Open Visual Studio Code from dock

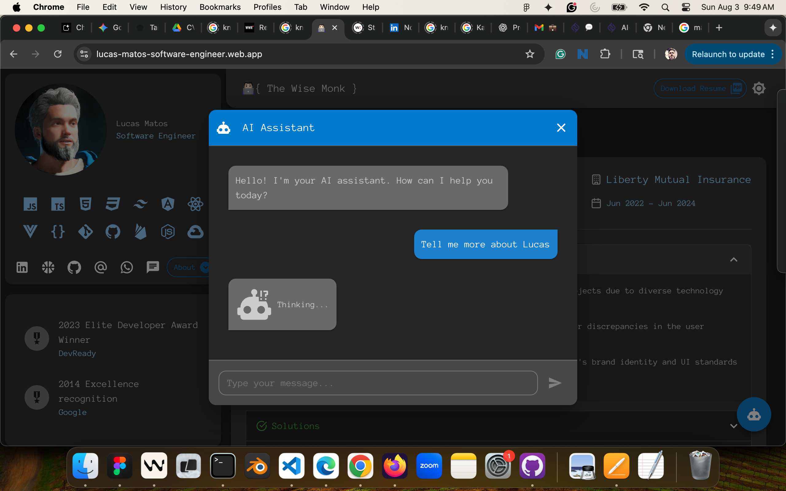(291, 466)
